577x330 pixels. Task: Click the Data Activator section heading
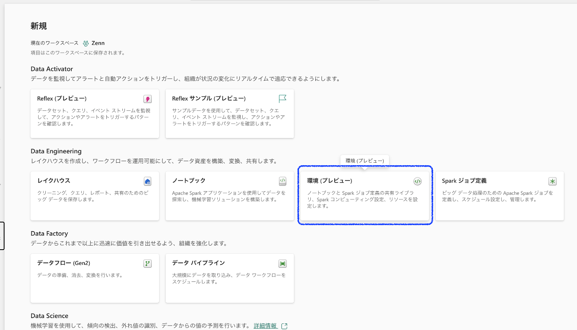(x=52, y=69)
